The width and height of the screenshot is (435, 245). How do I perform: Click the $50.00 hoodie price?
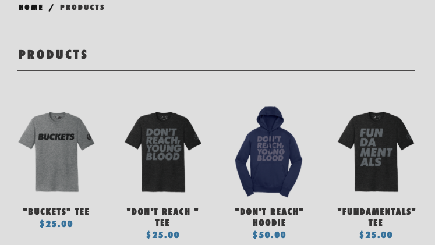[269, 235]
